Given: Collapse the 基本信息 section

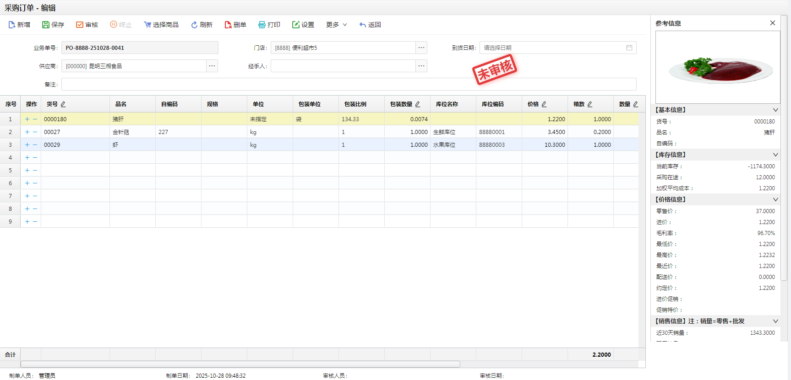Looking at the screenshot, I should coord(775,110).
